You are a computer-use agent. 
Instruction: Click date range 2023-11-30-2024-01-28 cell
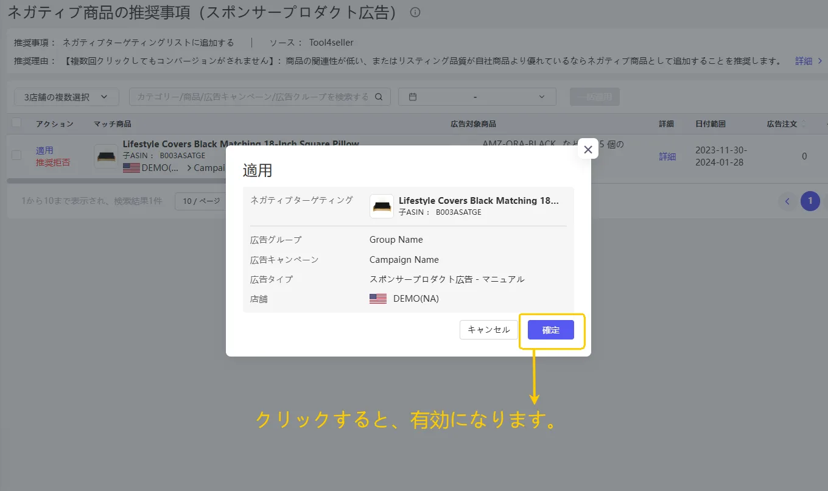pos(721,156)
